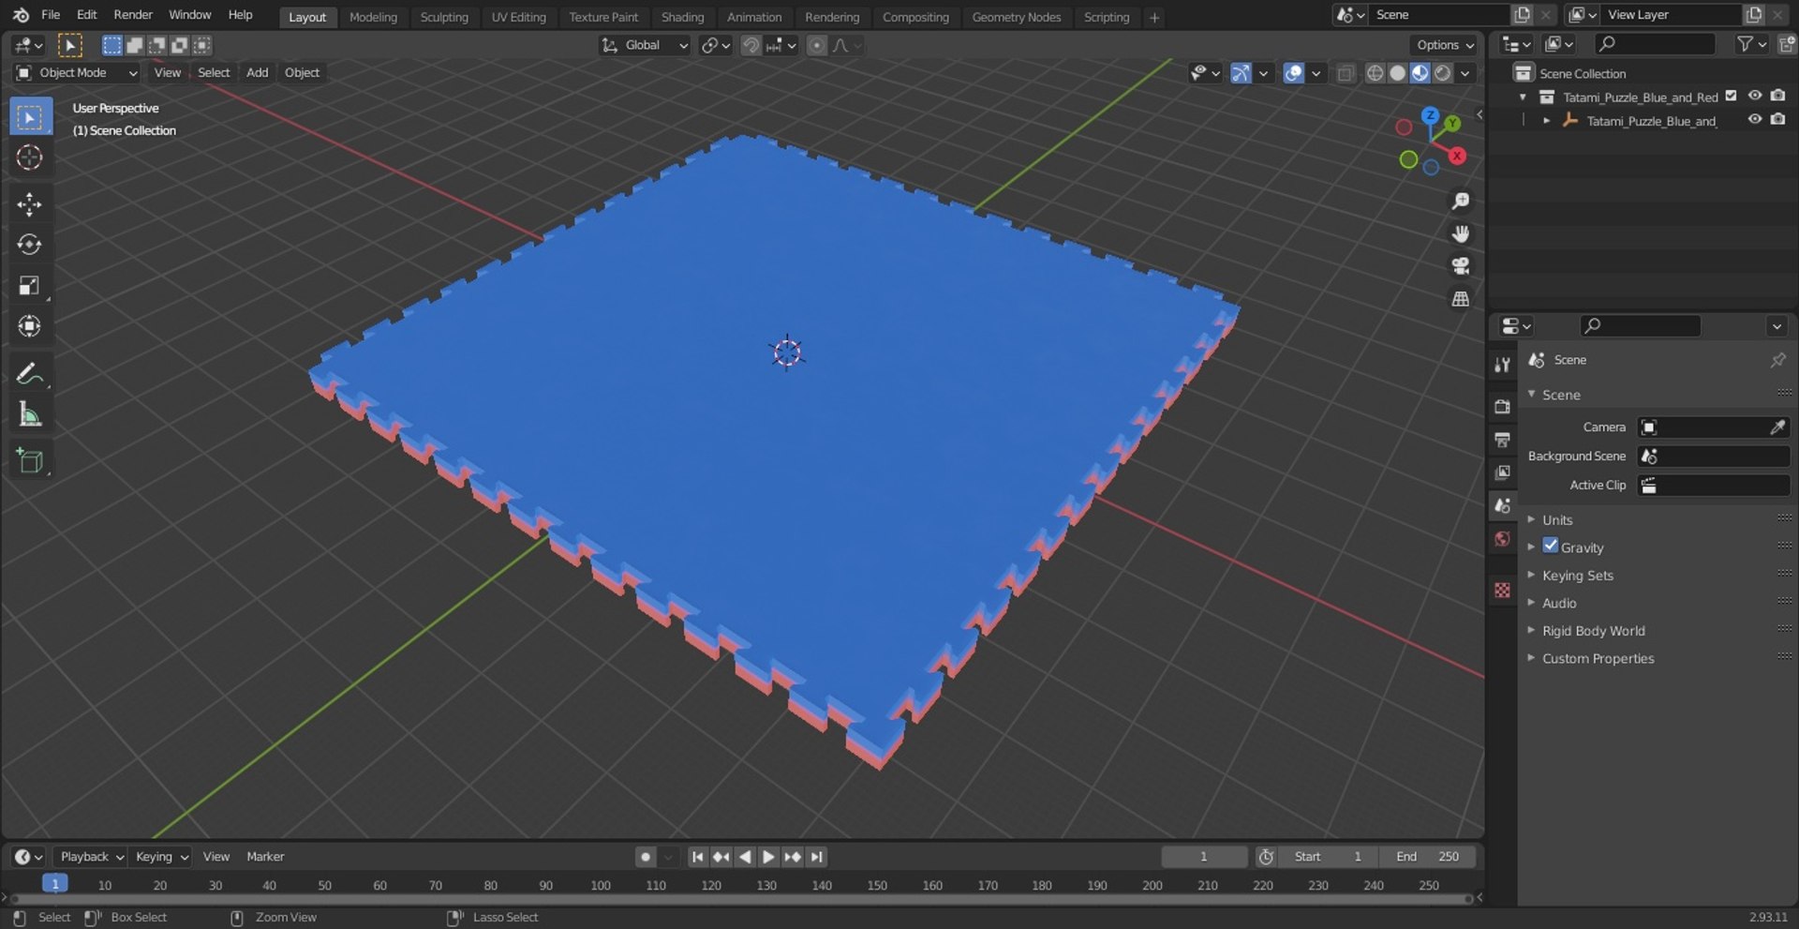Select the Rotate tool

pos(30,245)
